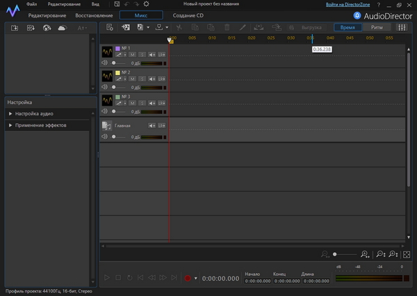This screenshot has height=296, width=417.
Task: Open the audio mixer panel icon
Action: pyautogui.click(x=403, y=27)
